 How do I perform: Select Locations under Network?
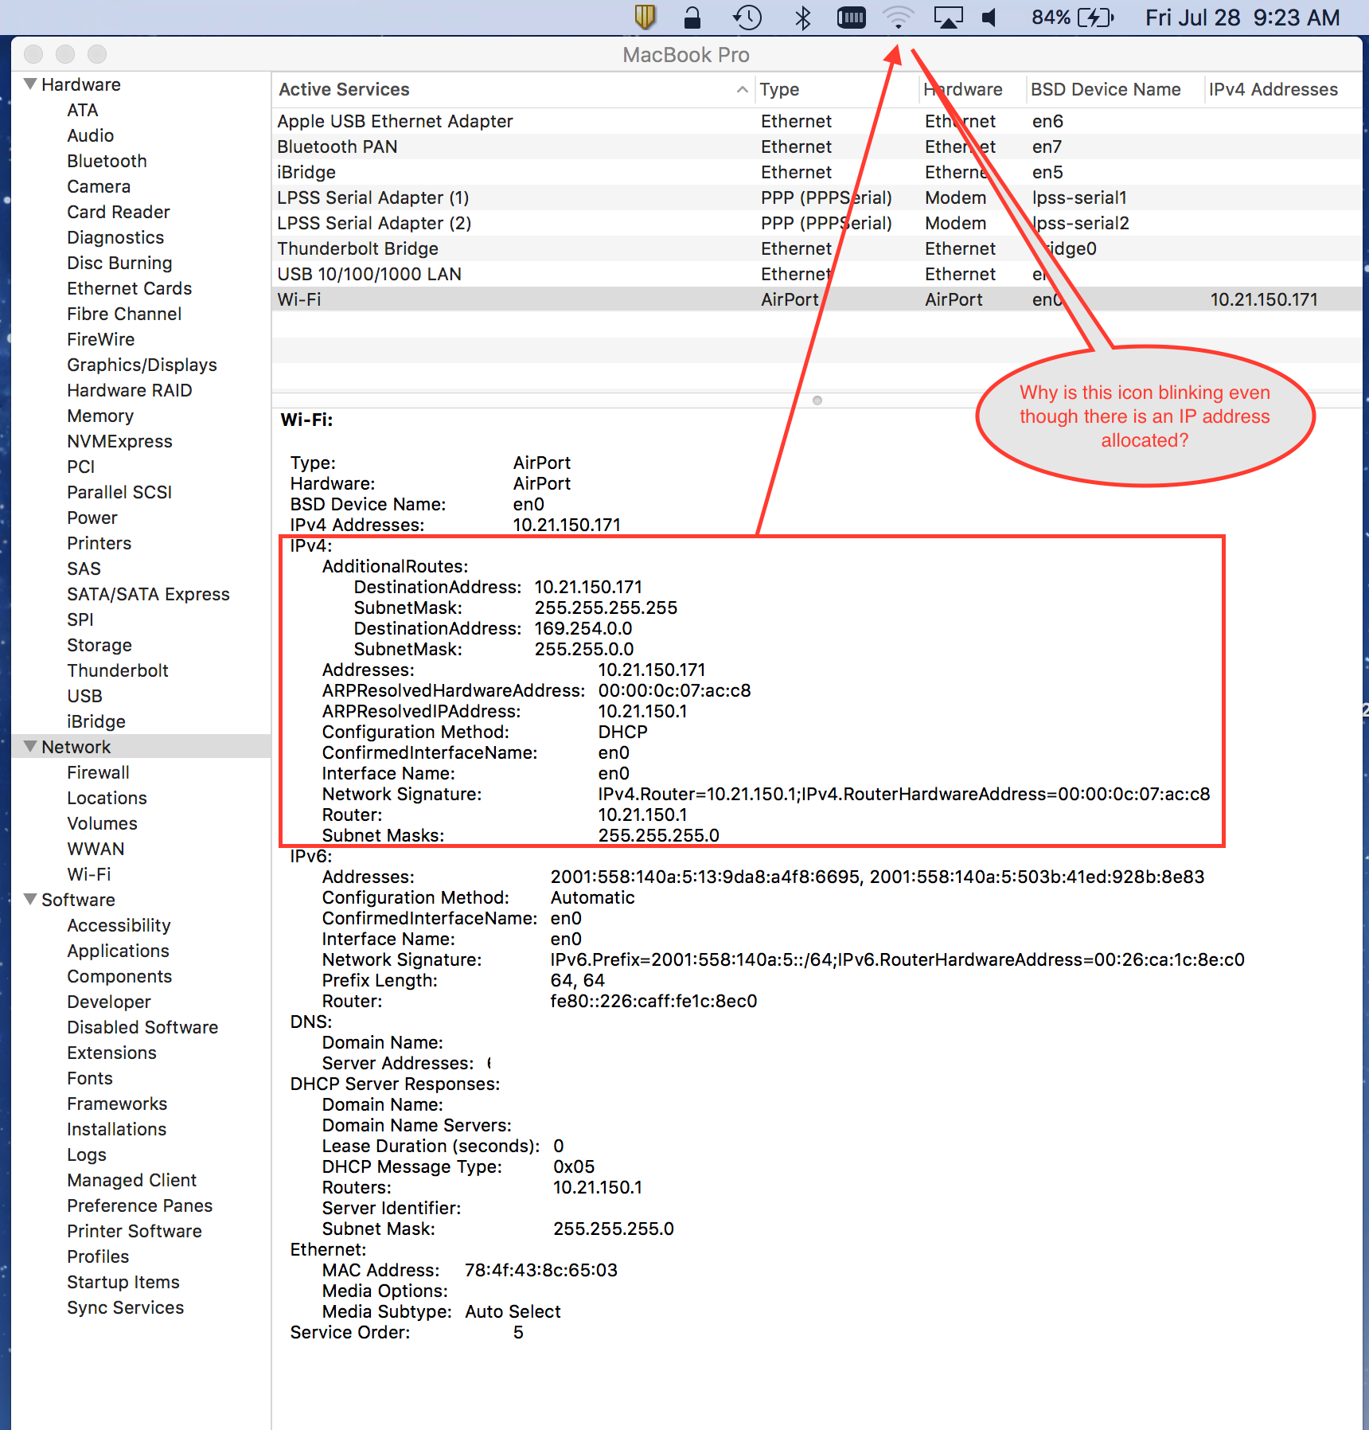pos(107,798)
